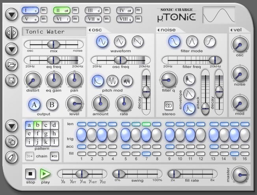Select pattern h
The image size is (257, 195).
tap(54, 134)
